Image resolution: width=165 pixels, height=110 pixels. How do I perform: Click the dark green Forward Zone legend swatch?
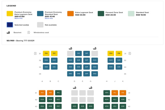pos(101,14)
